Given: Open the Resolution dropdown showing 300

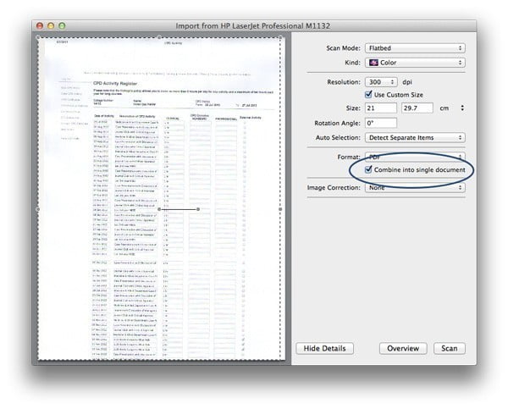Looking at the screenshot, I should pyautogui.click(x=381, y=82).
